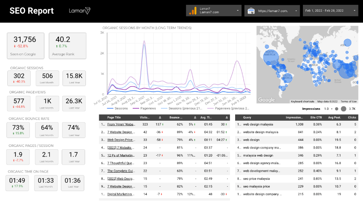Click the 26.3K Last Year pageviews card
Screen dimensions: 363x204
74,103
